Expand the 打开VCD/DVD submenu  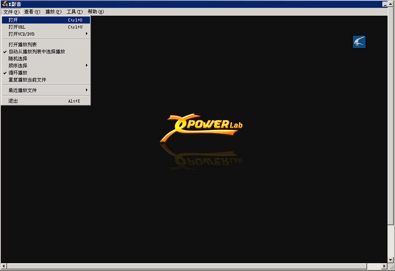click(46, 34)
